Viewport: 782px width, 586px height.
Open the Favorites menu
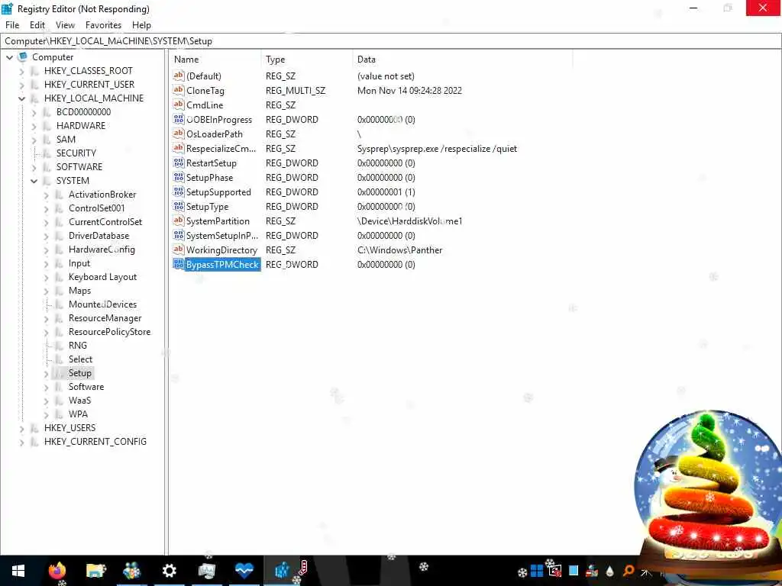point(103,25)
